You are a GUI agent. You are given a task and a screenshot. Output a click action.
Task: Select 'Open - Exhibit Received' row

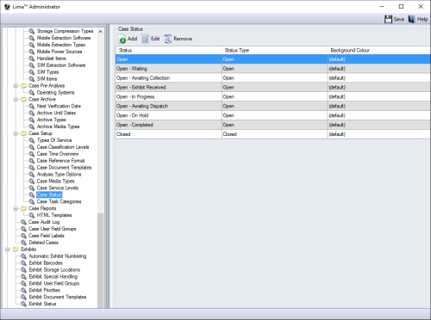tap(273, 88)
